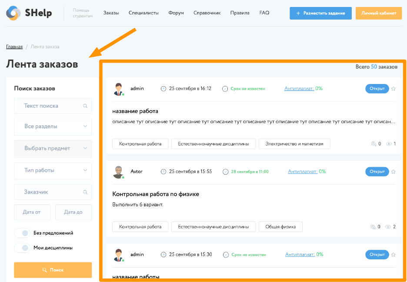Favorite the физике order via star icon
The height and width of the screenshot is (282, 407).
coord(394,171)
